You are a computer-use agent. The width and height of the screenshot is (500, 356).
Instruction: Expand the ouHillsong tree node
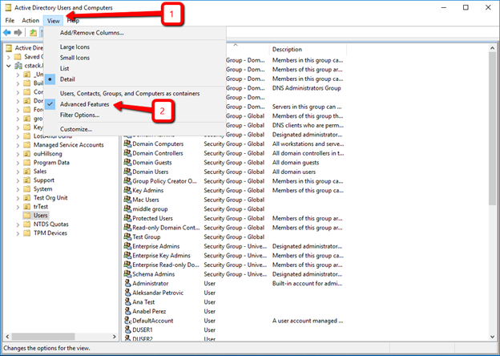coord(18,154)
